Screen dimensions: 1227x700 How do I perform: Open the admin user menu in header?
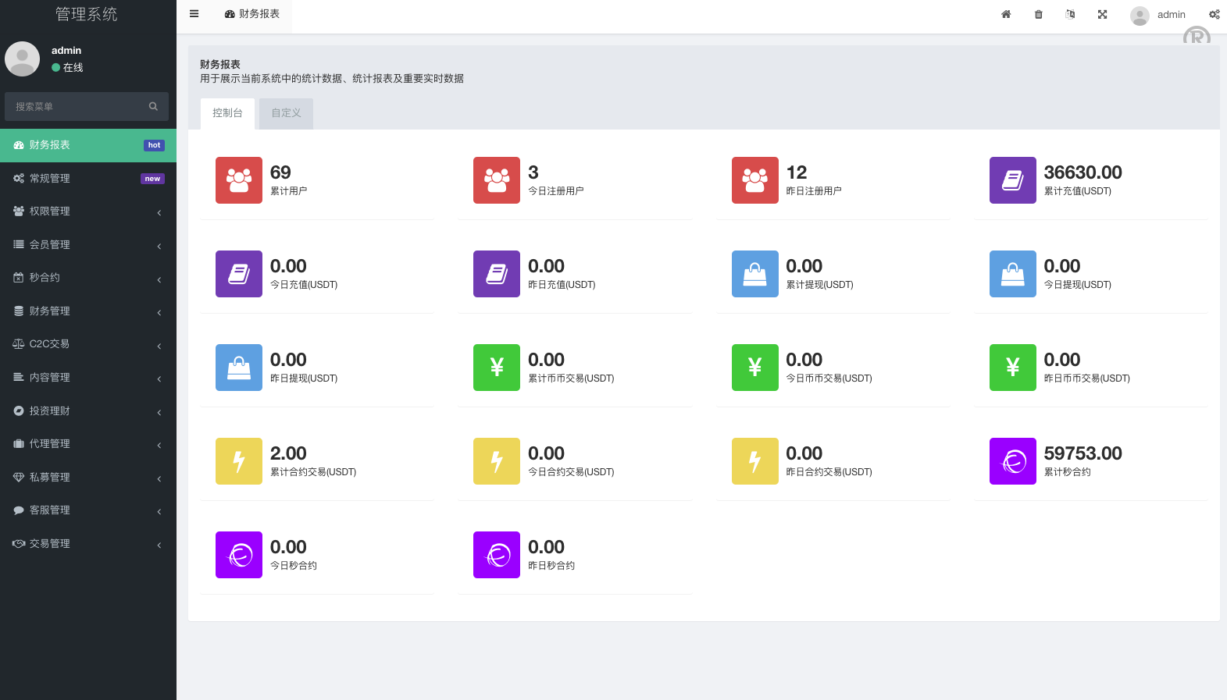tap(1158, 15)
